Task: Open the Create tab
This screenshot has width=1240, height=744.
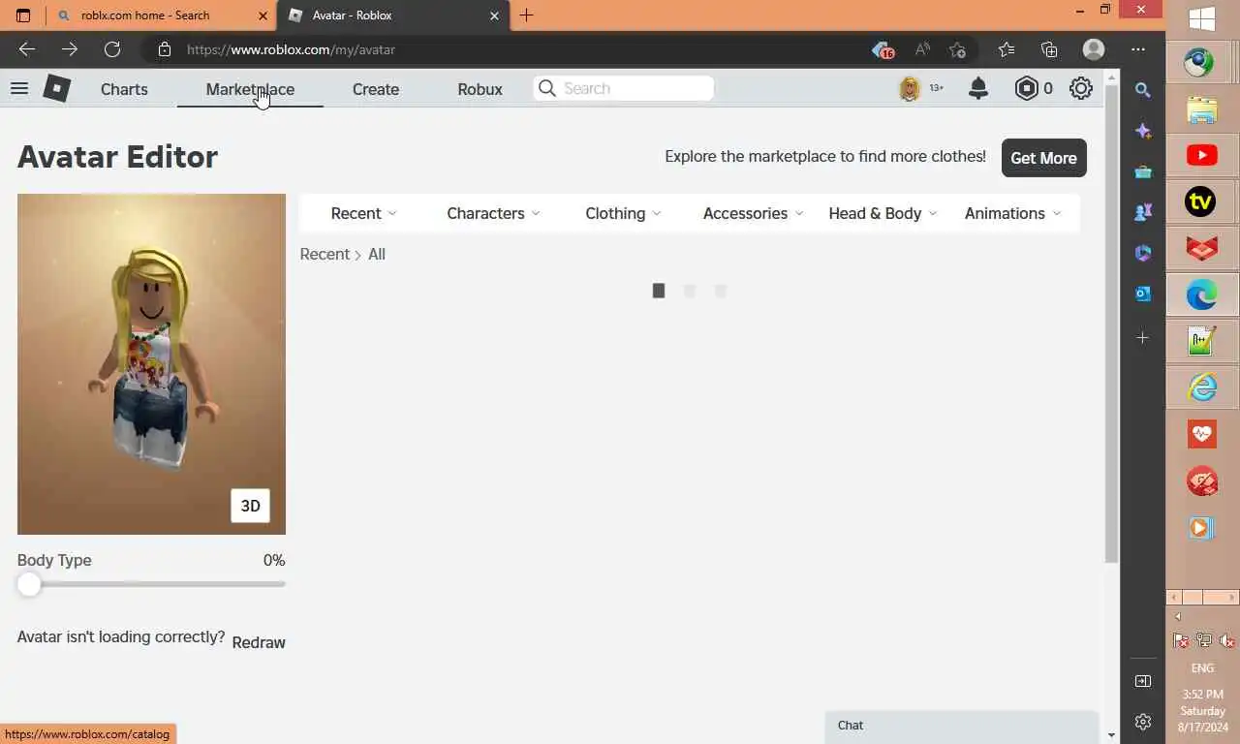Action: (376, 89)
